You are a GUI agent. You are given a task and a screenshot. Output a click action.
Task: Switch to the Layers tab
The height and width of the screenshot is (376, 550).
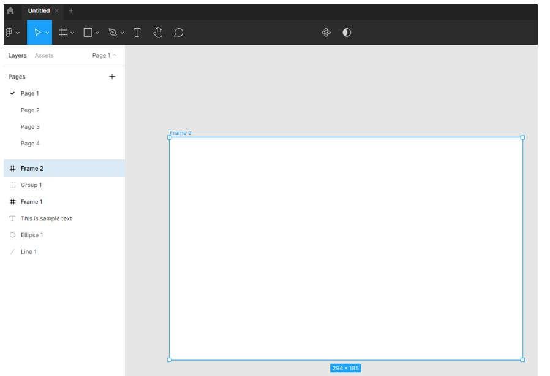click(x=17, y=56)
